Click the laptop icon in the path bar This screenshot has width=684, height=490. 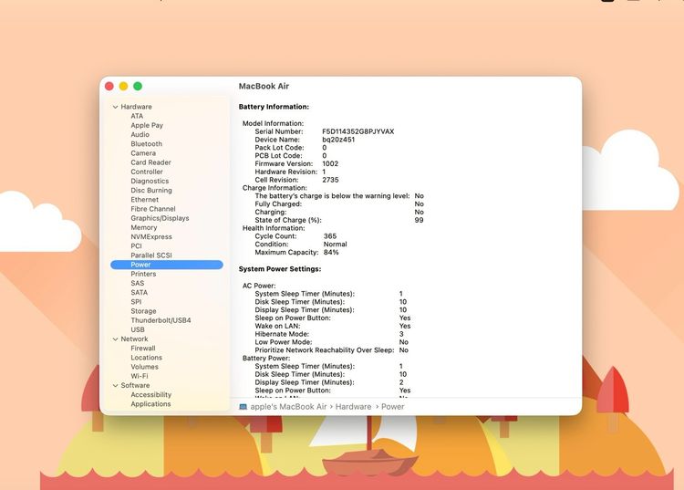244,407
